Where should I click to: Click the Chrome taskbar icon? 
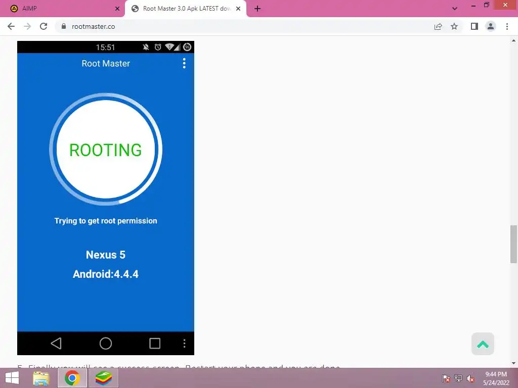[x=72, y=378]
